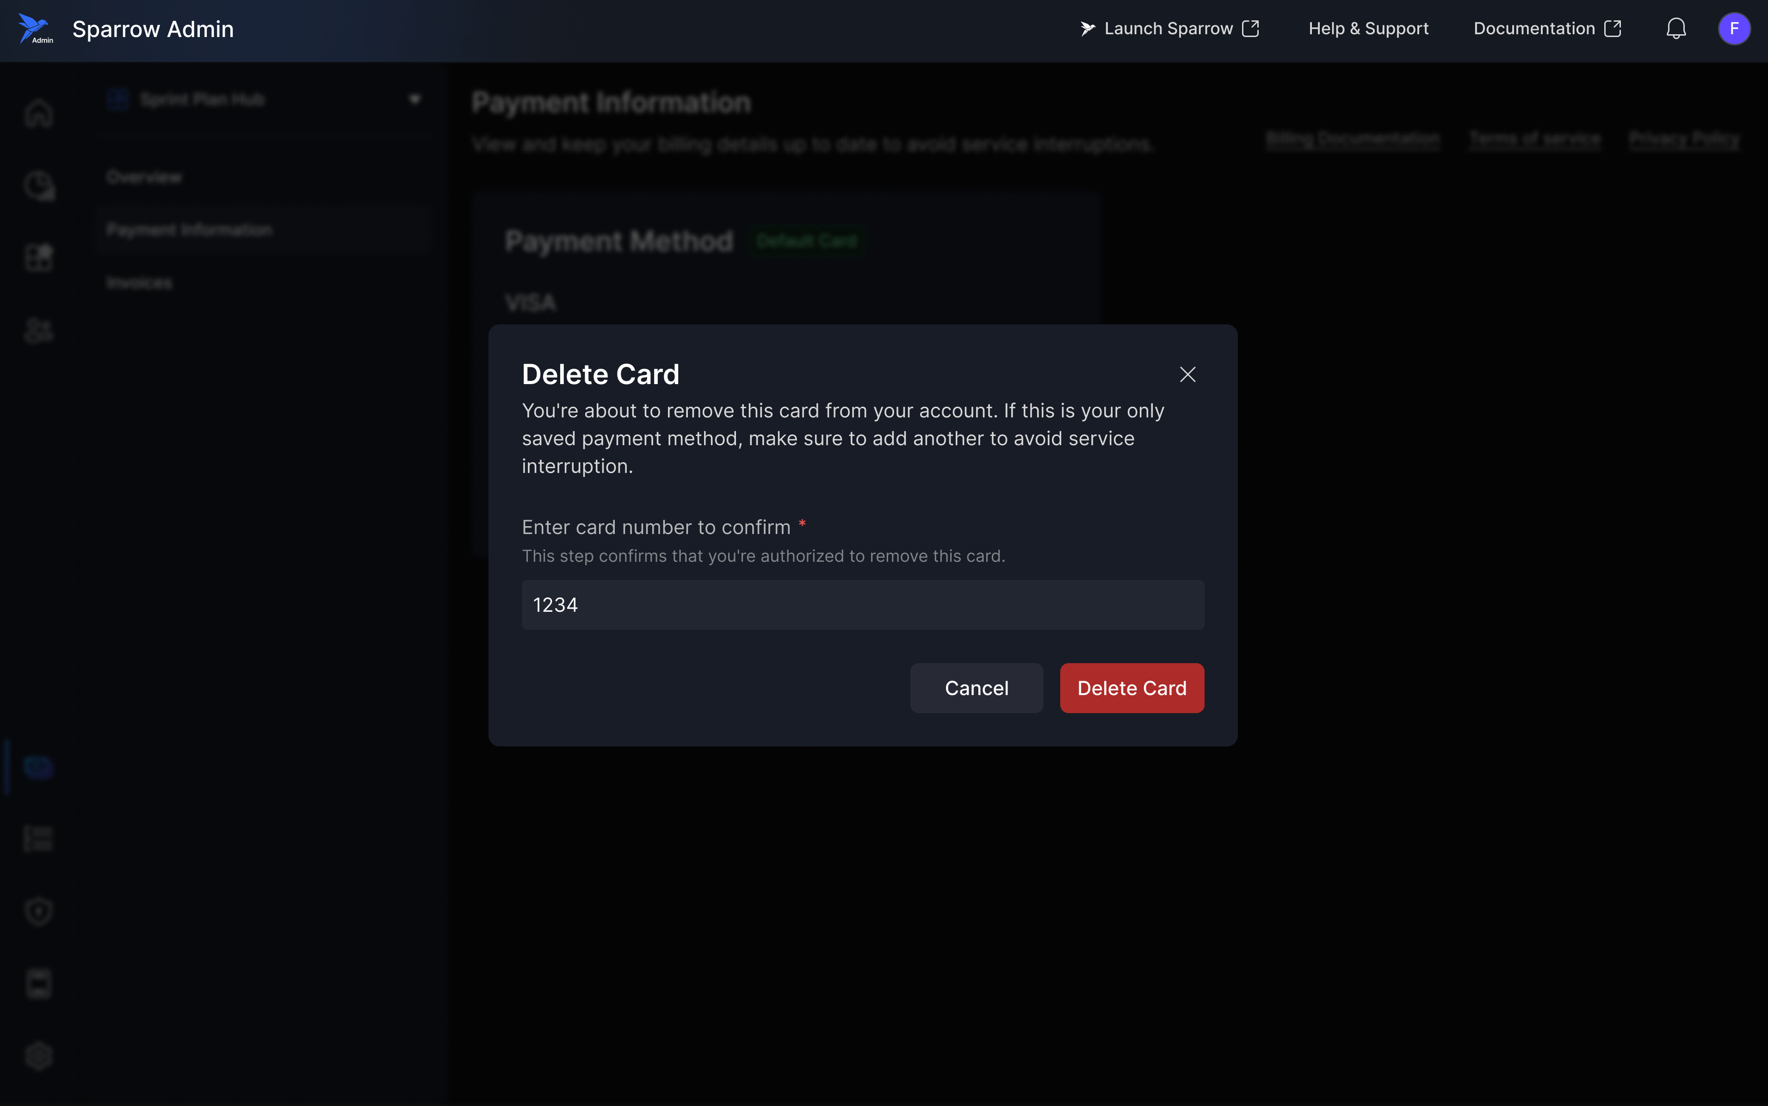The image size is (1768, 1106).
Task: Click the Sparrow Admin bird logo
Action: coord(34,29)
